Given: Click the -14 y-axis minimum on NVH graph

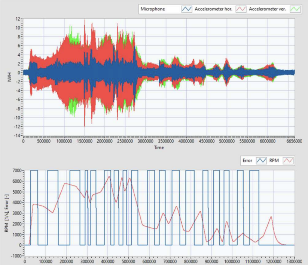Looking at the screenshot, I should 17,136.
